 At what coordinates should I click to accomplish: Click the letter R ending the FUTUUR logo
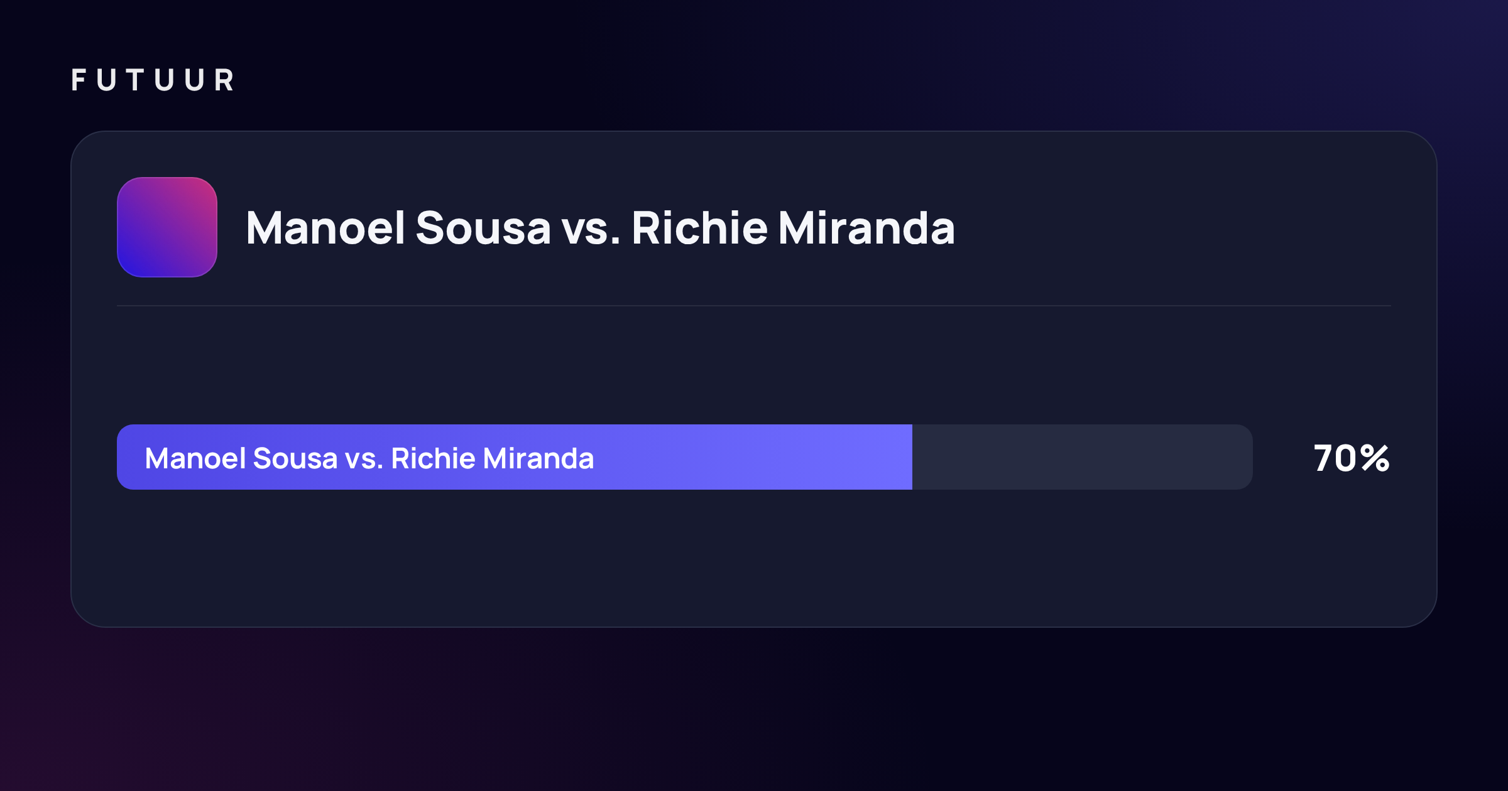pos(224,80)
